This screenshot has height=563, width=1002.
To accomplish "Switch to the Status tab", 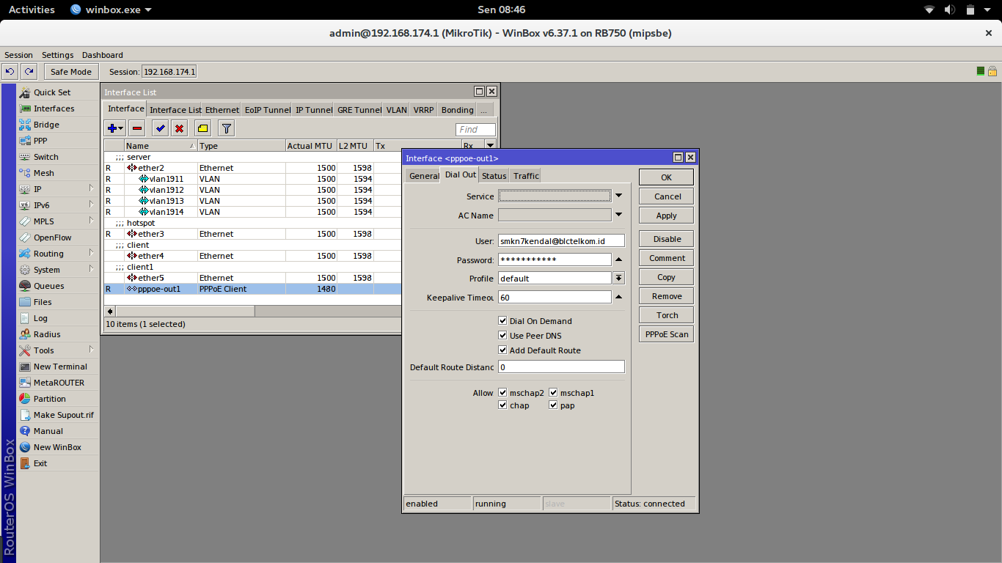I will [x=494, y=176].
